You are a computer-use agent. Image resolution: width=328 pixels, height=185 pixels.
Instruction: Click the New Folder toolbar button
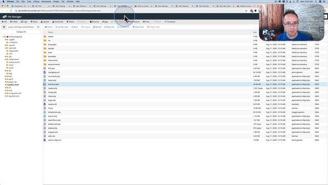point(14,22)
